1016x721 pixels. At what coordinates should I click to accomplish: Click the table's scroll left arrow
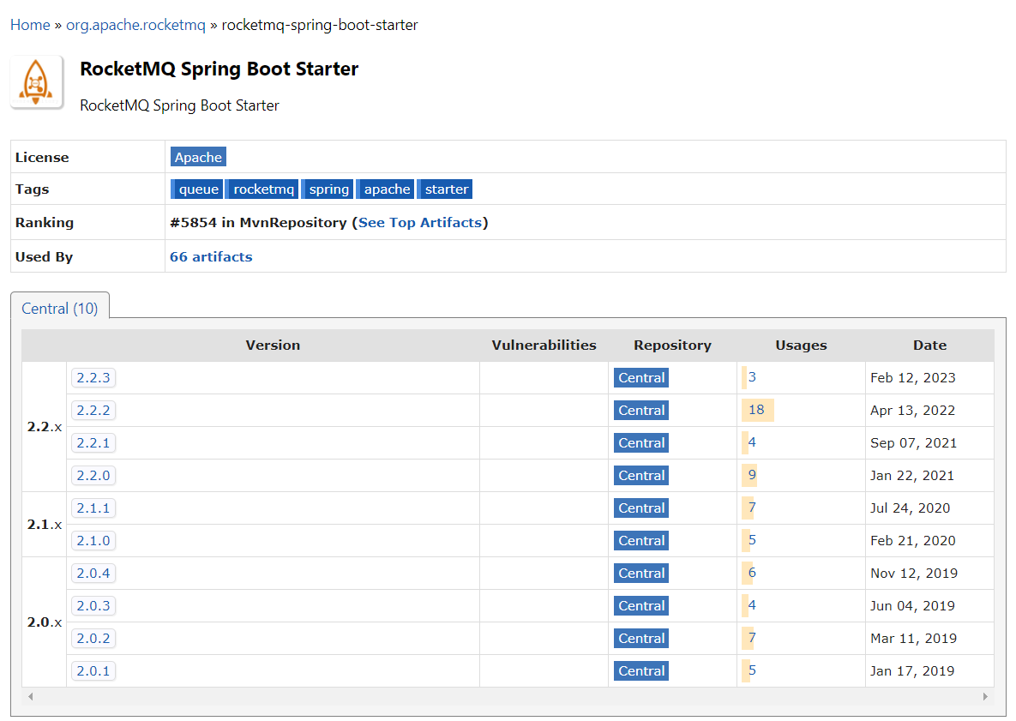click(x=31, y=697)
